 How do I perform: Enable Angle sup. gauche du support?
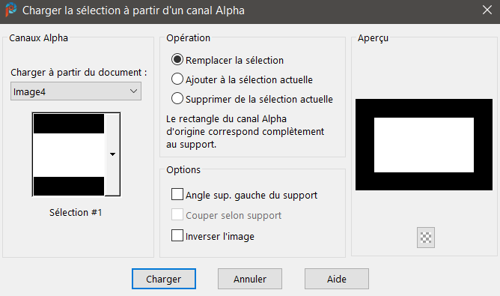click(x=177, y=194)
